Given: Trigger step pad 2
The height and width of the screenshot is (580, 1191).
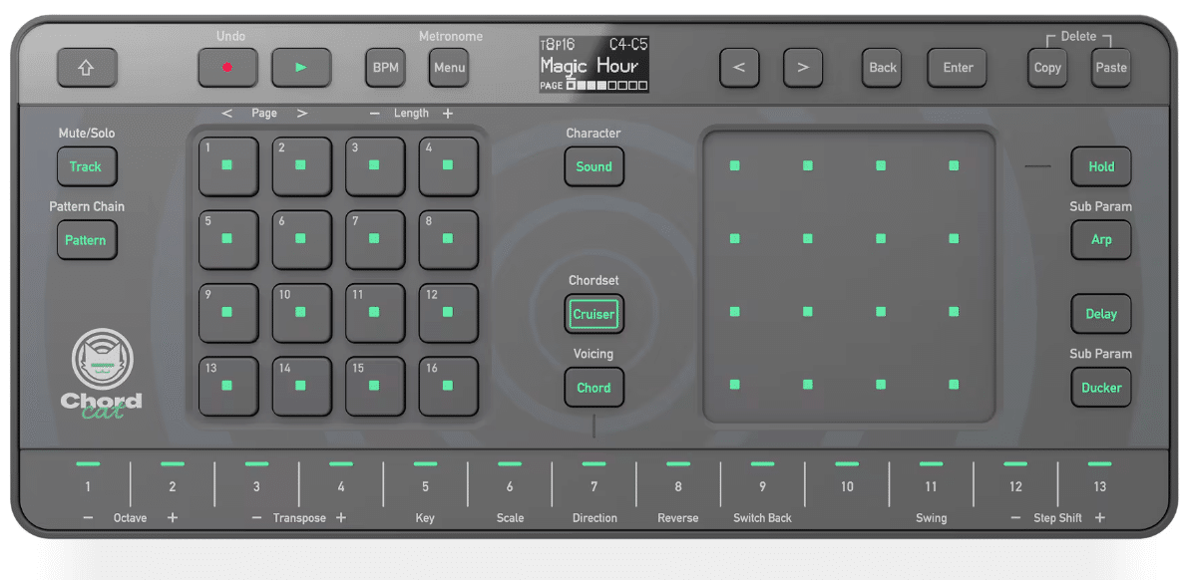Looking at the screenshot, I should tap(301, 166).
